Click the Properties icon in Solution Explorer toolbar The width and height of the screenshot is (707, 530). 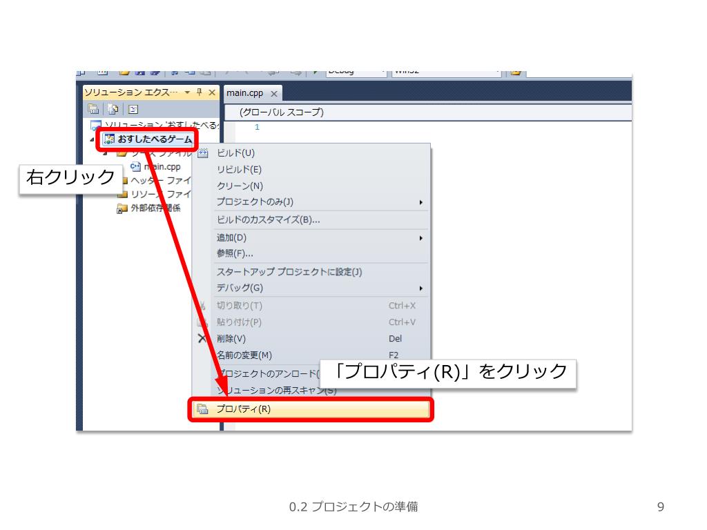(93, 109)
